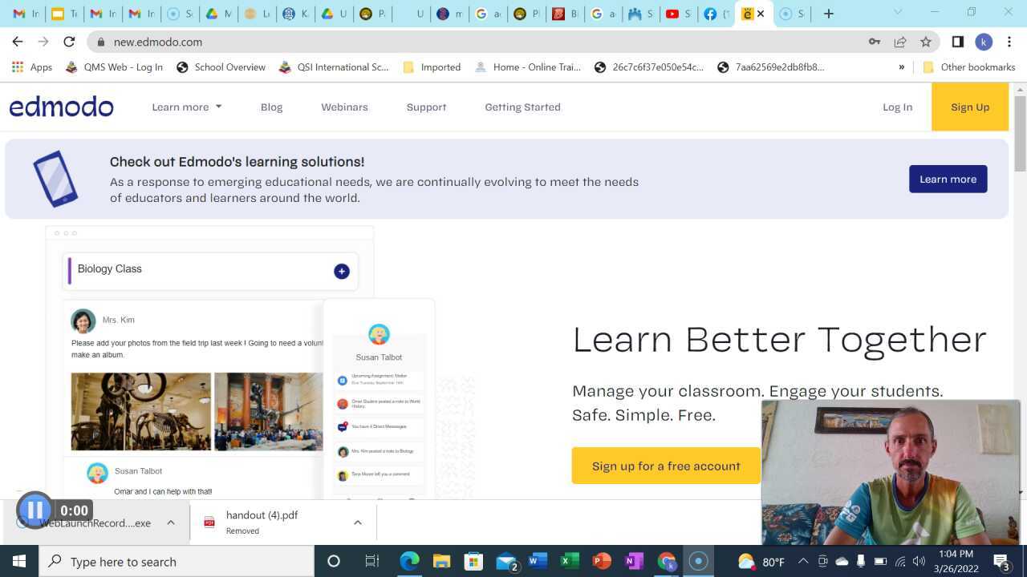Bookmark this page with the star icon
1027x577 pixels.
[926, 42]
